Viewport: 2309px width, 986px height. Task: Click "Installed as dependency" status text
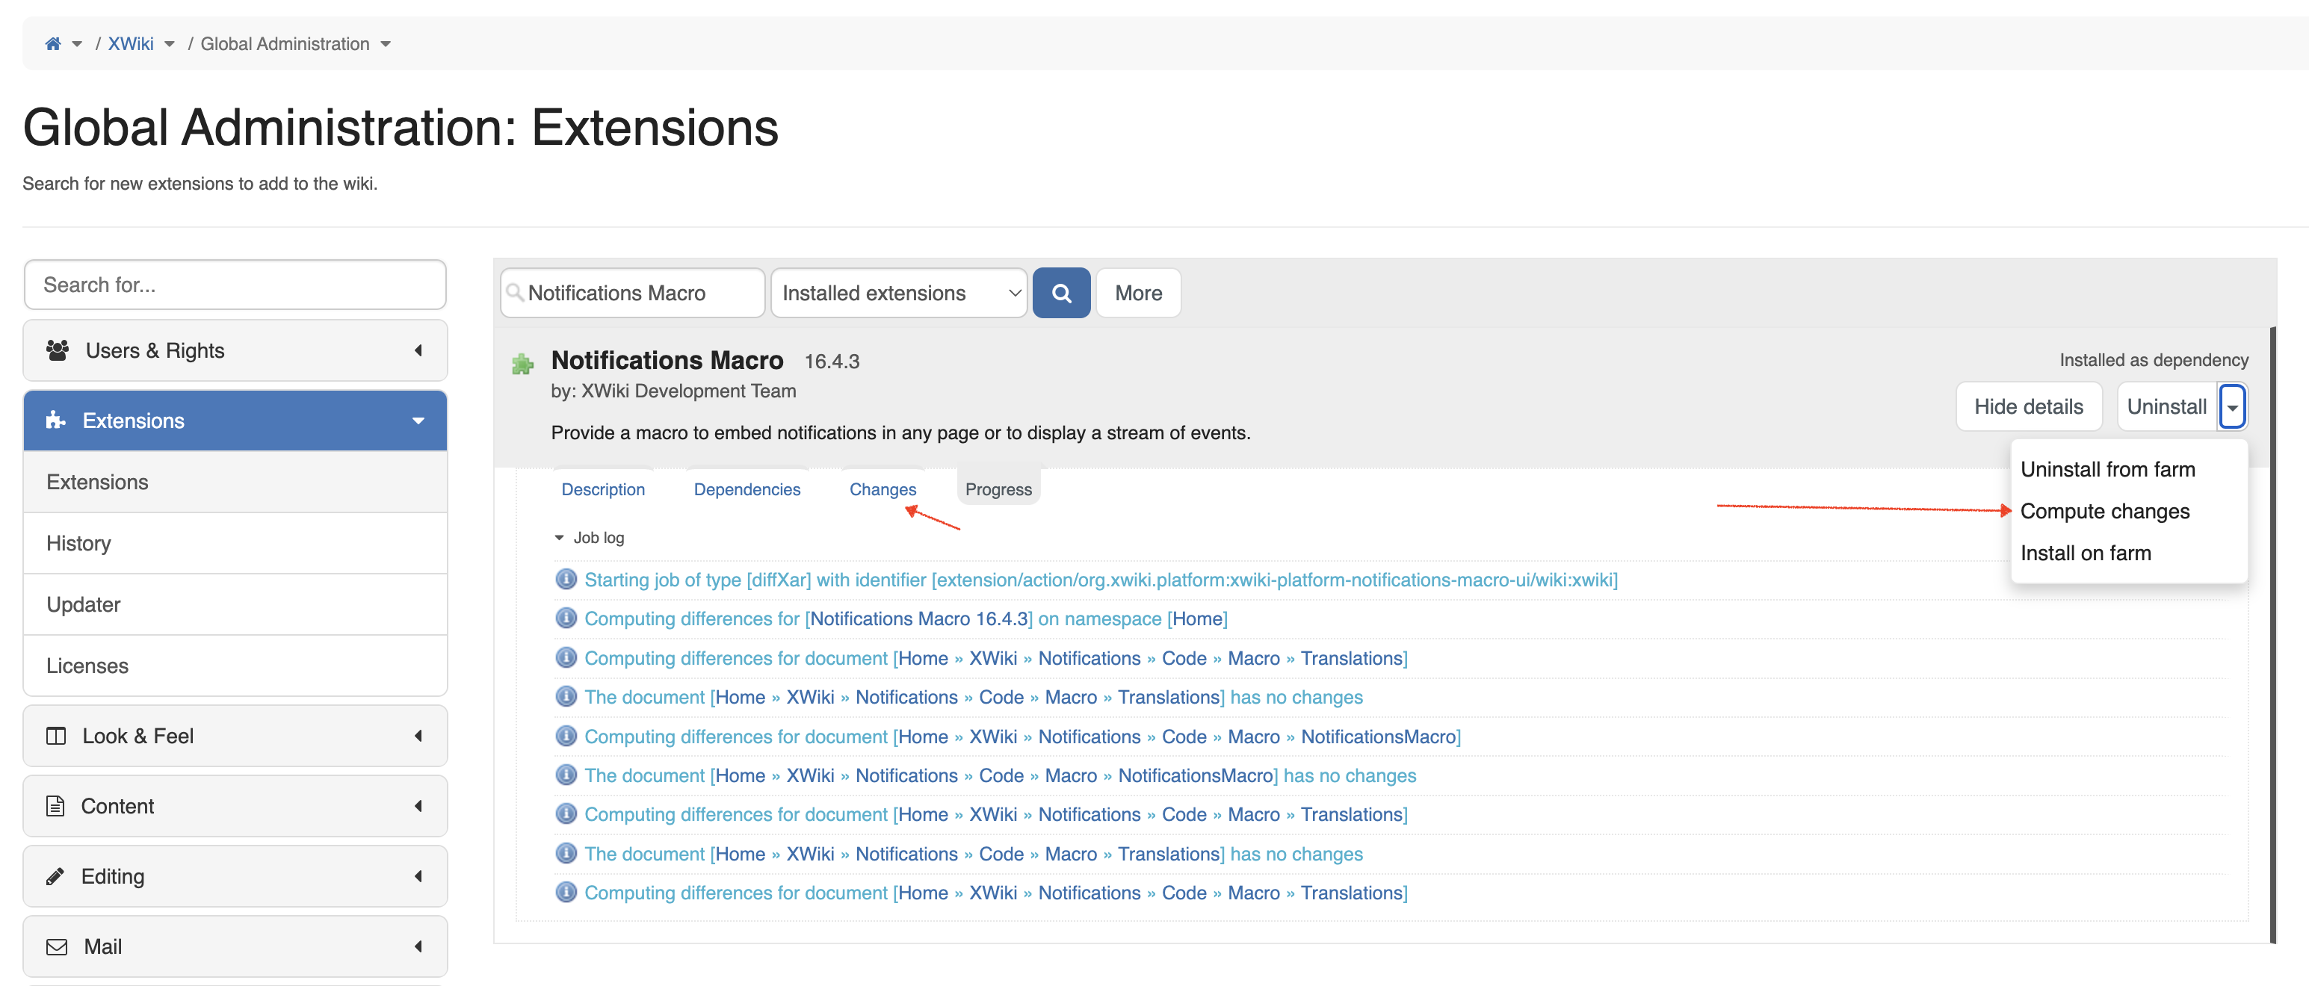pos(2153,359)
